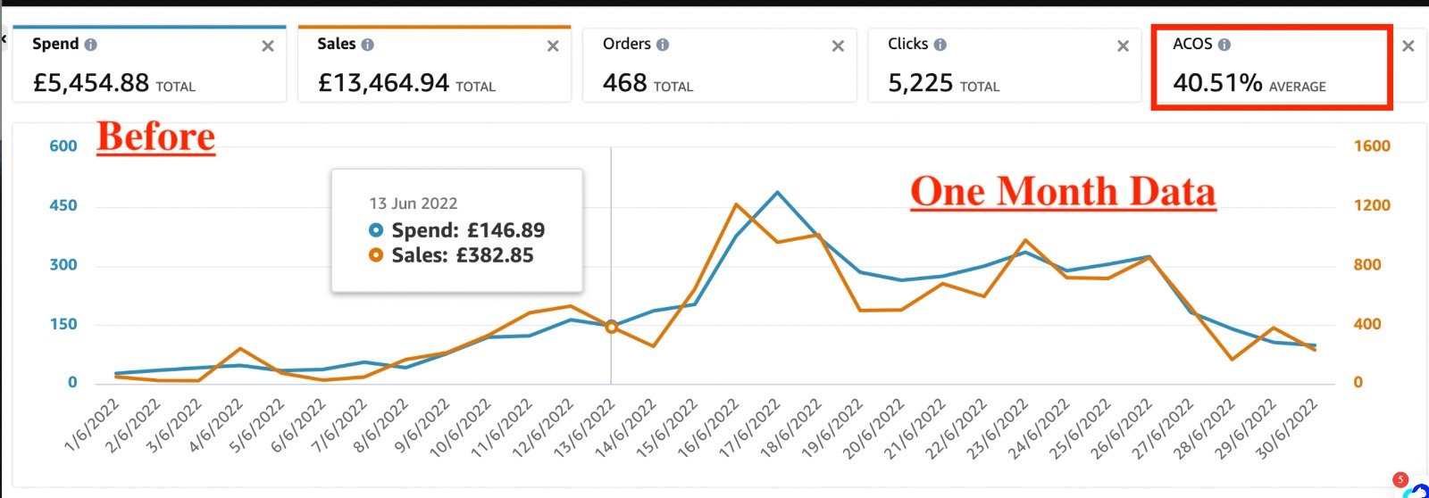Close the ACOS metric card
The height and width of the screenshot is (498, 1429).
coord(1408,46)
